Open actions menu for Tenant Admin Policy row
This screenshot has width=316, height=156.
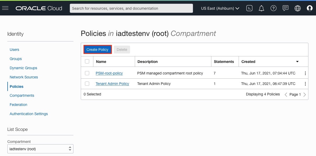click(x=305, y=84)
